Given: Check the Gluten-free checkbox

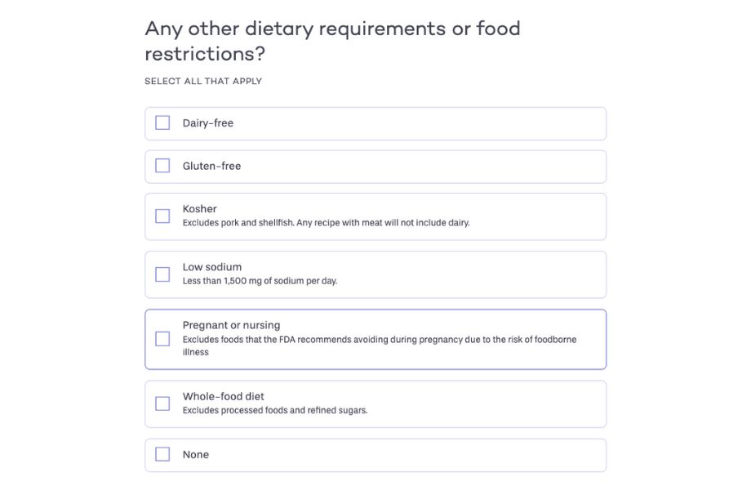Looking at the screenshot, I should [162, 166].
